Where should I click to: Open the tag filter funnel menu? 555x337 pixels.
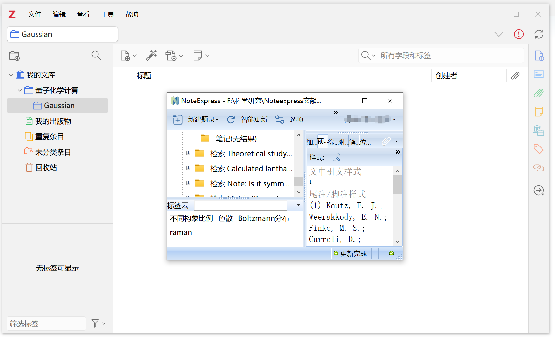pyautogui.click(x=98, y=323)
